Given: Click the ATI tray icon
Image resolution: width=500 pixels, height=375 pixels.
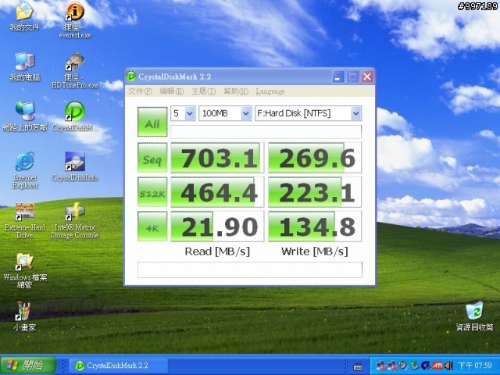Looking at the screenshot, I should [x=437, y=366].
